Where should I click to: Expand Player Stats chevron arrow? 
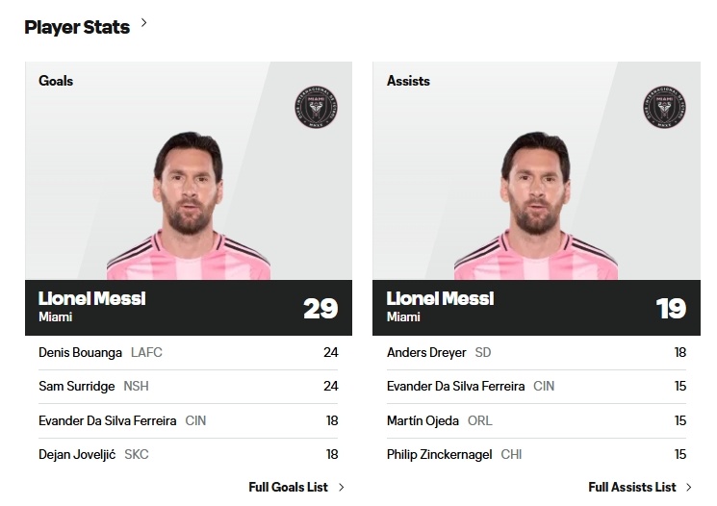point(144,21)
